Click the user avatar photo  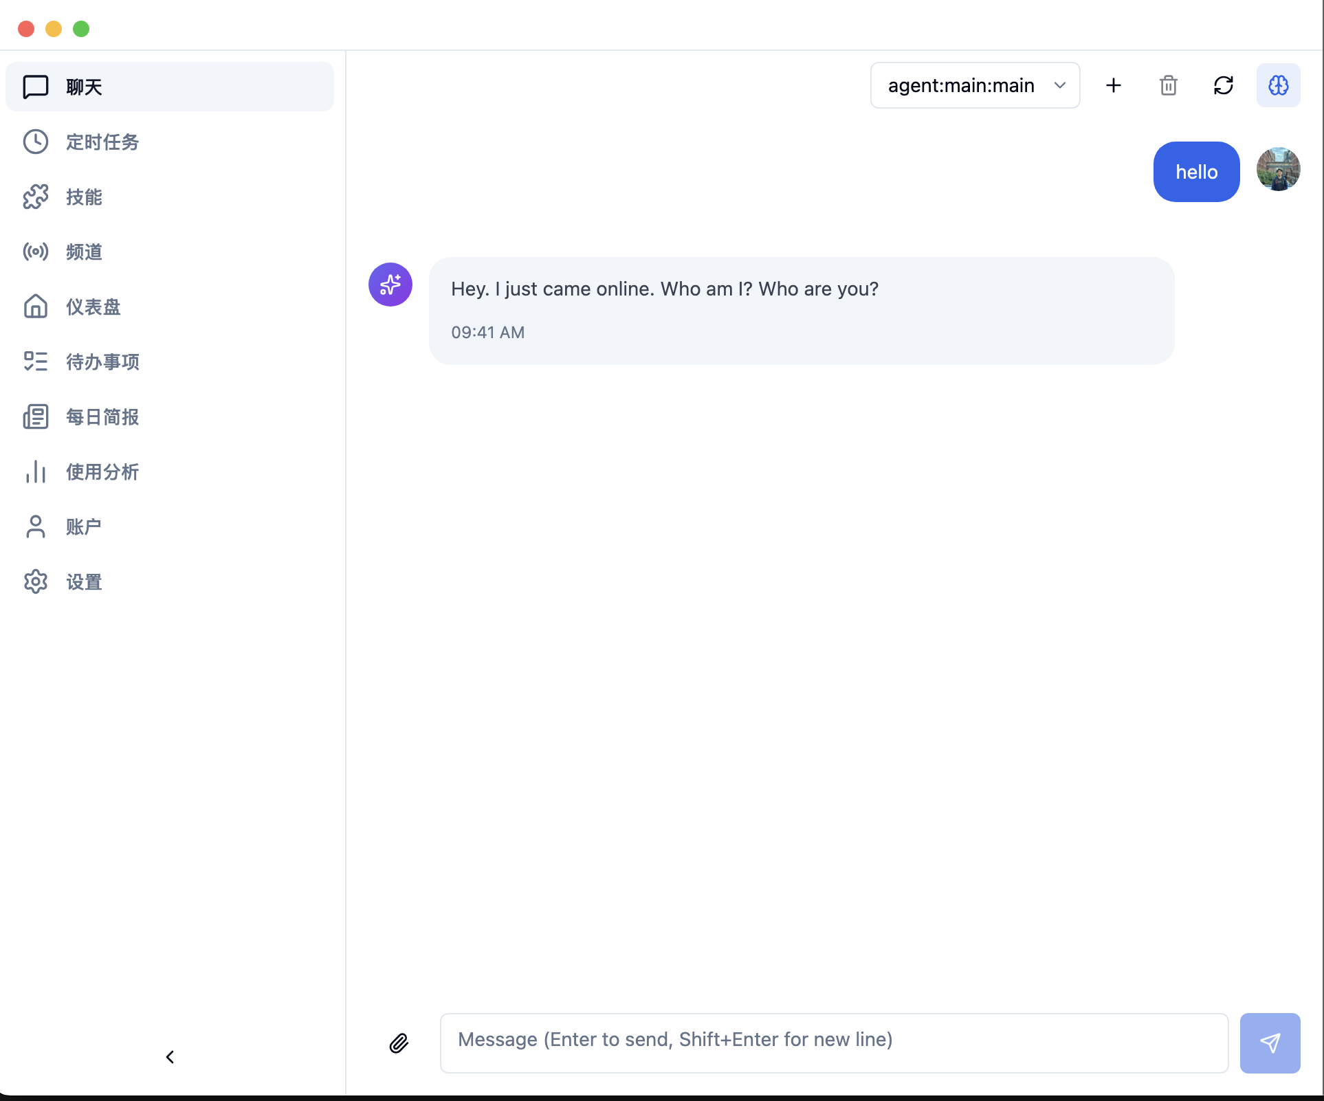(1278, 169)
